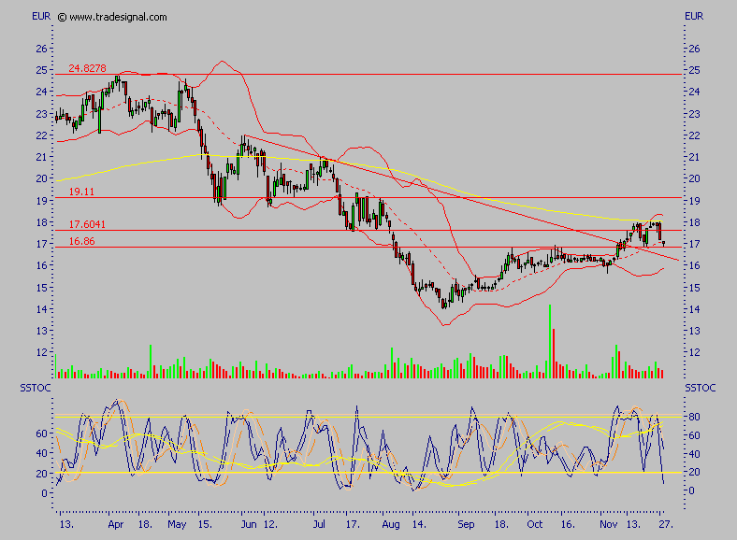
Task: Click the 13 tick on the right price axis
Action: pyautogui.click(x=694, y=331)
